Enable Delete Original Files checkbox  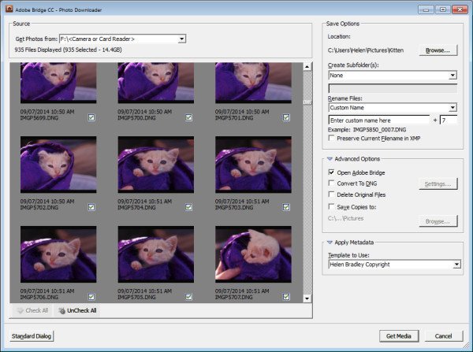(x=331, y=195)
